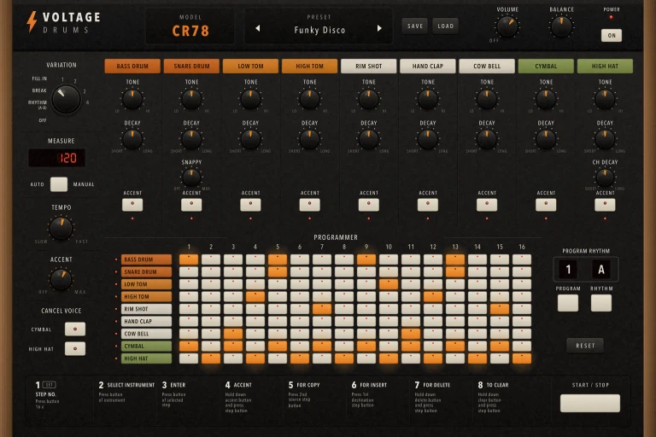Click the Balance knob
Viewport: 656px width, 437px height.
561,27
